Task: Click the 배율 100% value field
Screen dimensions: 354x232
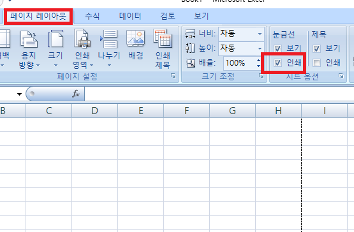Action: 240,63
